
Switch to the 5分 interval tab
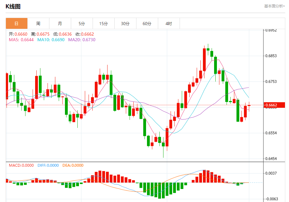point(82,24)
